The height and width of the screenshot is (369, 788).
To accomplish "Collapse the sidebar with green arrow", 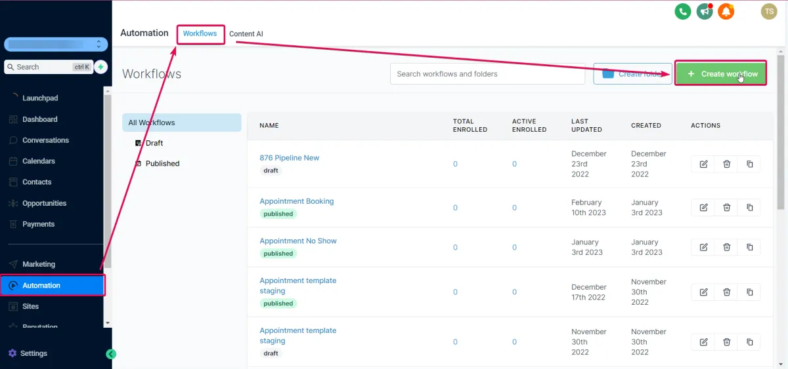I will point(111,354).
